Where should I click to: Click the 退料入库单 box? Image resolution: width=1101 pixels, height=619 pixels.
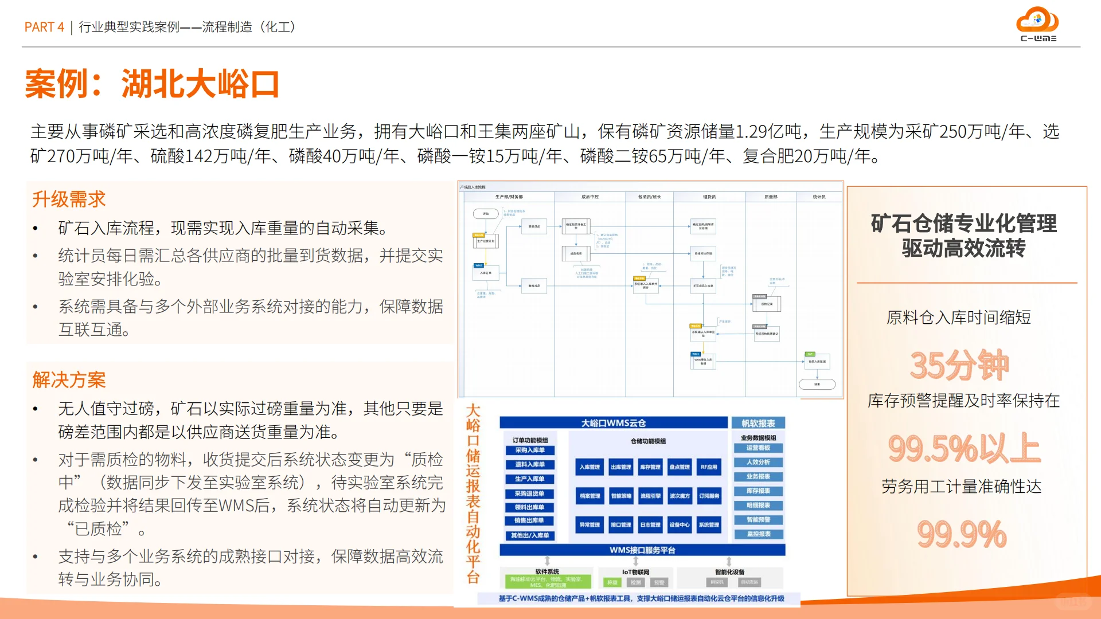[x=530, y=464]
